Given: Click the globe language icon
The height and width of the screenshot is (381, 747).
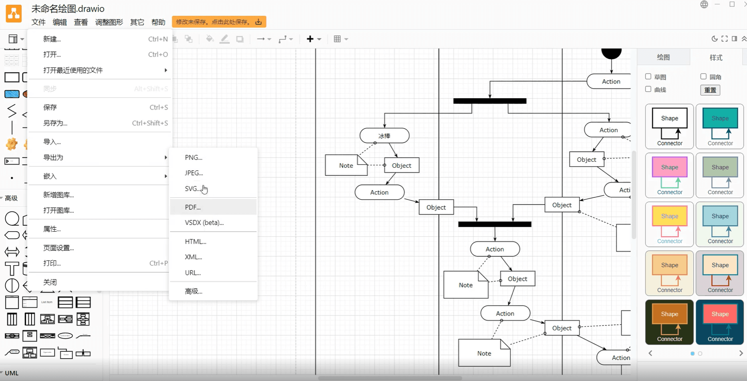Looking at the screenshot, I should 704,4.
